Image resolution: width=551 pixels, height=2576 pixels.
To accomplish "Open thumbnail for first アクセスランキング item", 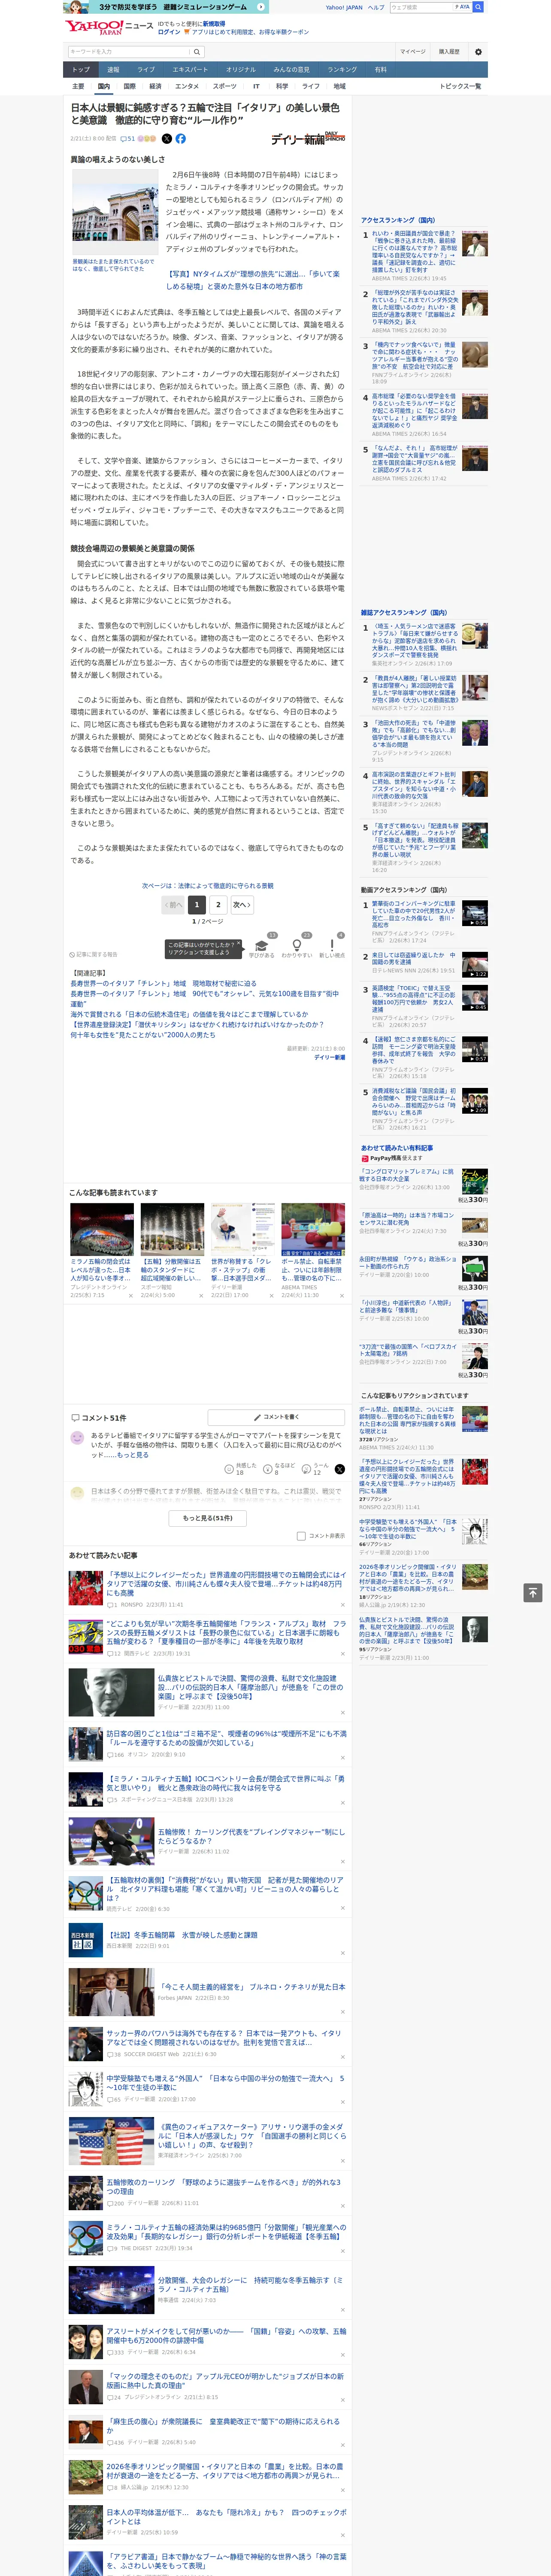I will [475, 243].
